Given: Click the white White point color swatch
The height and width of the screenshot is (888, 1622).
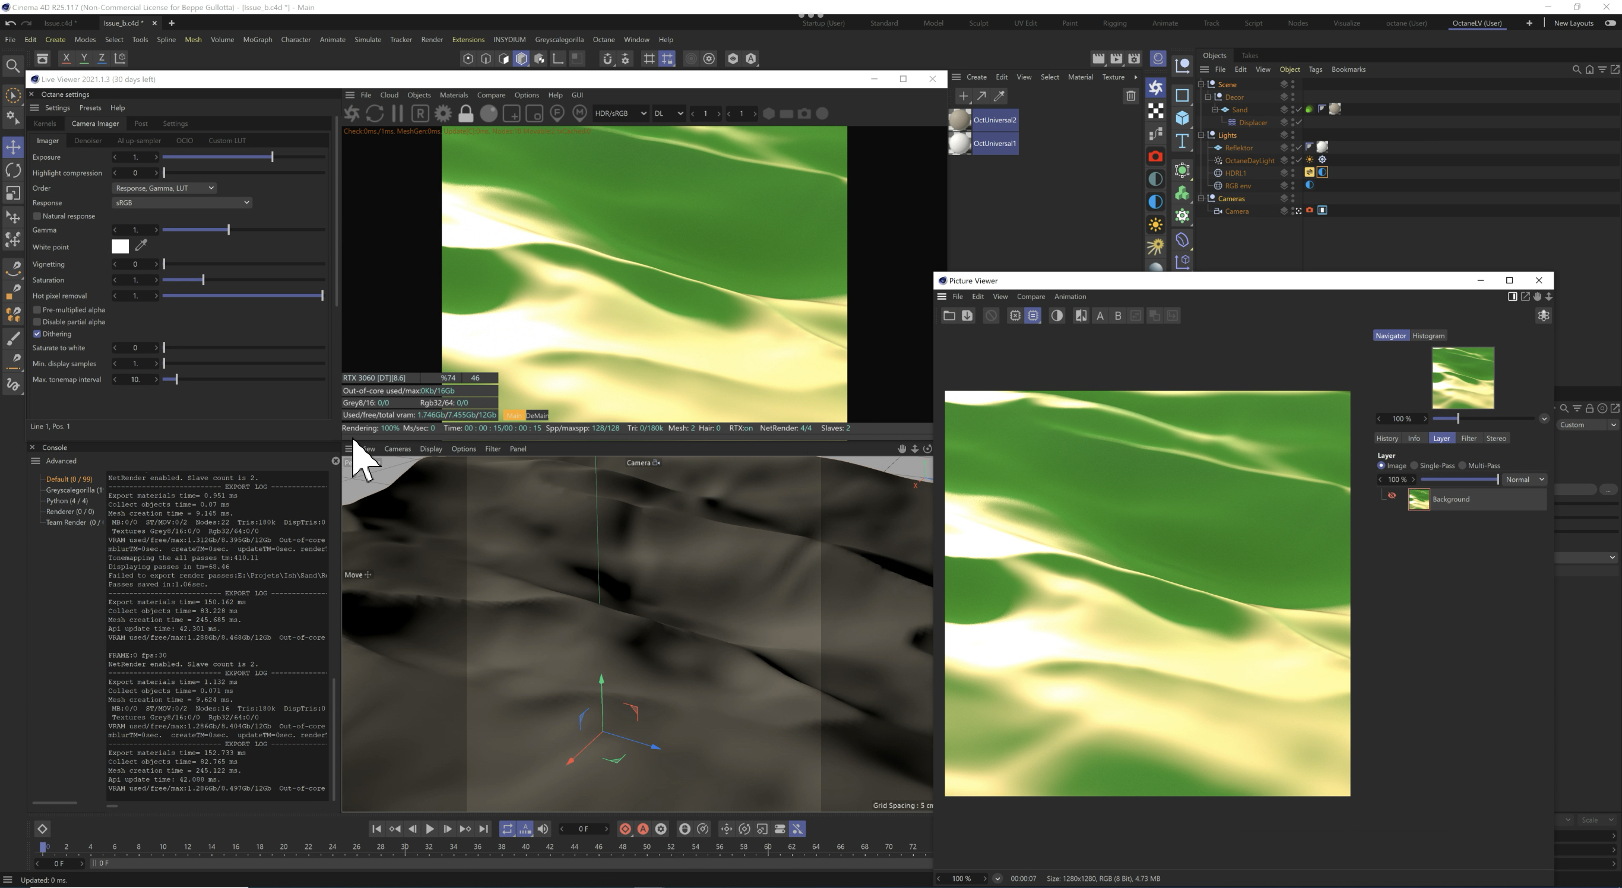Looking at the screenshot, I should 121,247.
